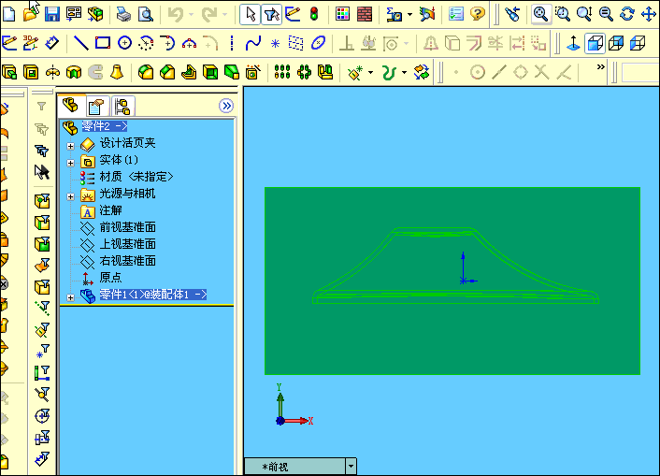Open the reference geometry dropdown arrow
The image size is (660, 476).
click(370, 72)
